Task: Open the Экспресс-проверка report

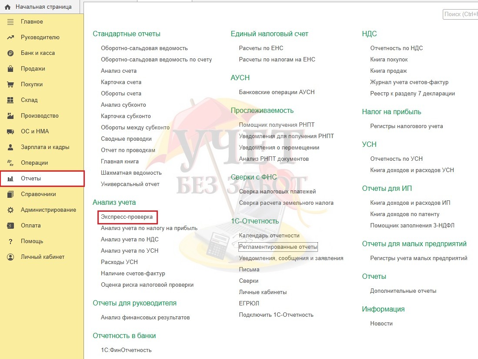Action: coord(127,217)
